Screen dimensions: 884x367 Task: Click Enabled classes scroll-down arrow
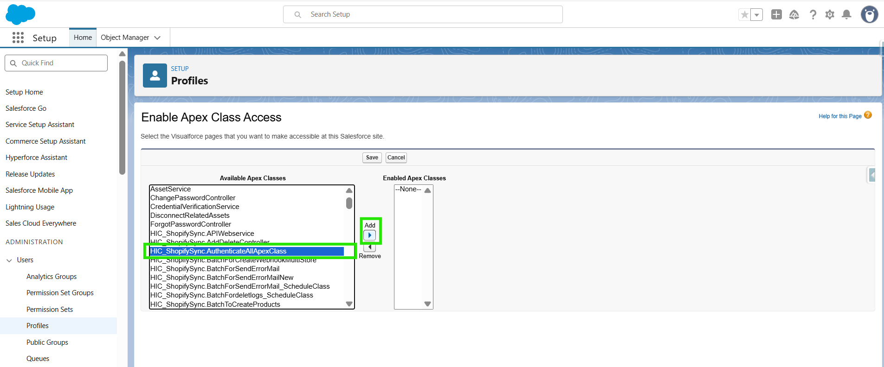click(x=427, y=304)
